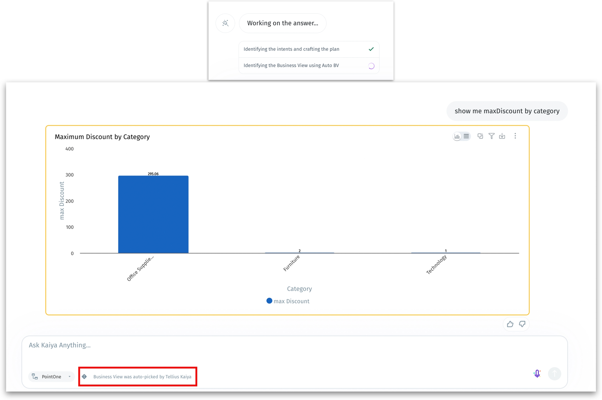Image resolution: width=602 pixels, height=400 pixels.
Task: Give thumbs up feedback
Action: click(x=510, y=324)
